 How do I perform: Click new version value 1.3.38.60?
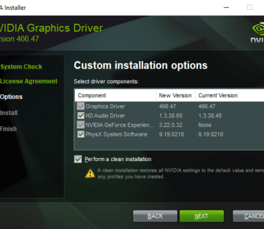(x=171, y=116)
